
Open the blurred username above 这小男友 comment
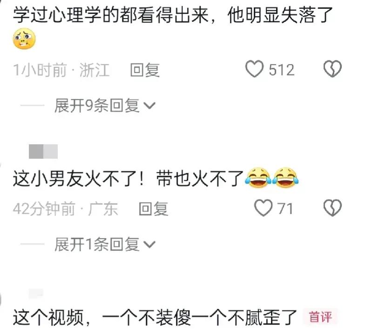tap(43, 151)
